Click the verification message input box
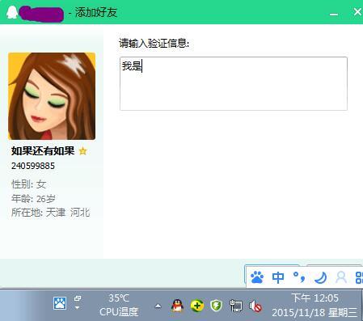 click(x=234, y=83)
